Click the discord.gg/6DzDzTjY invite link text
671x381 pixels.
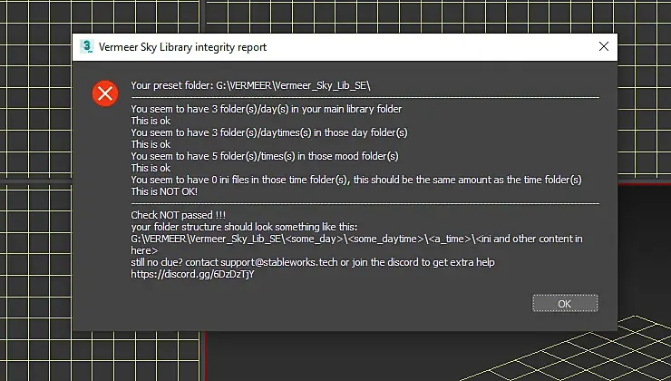click(192, 274)
